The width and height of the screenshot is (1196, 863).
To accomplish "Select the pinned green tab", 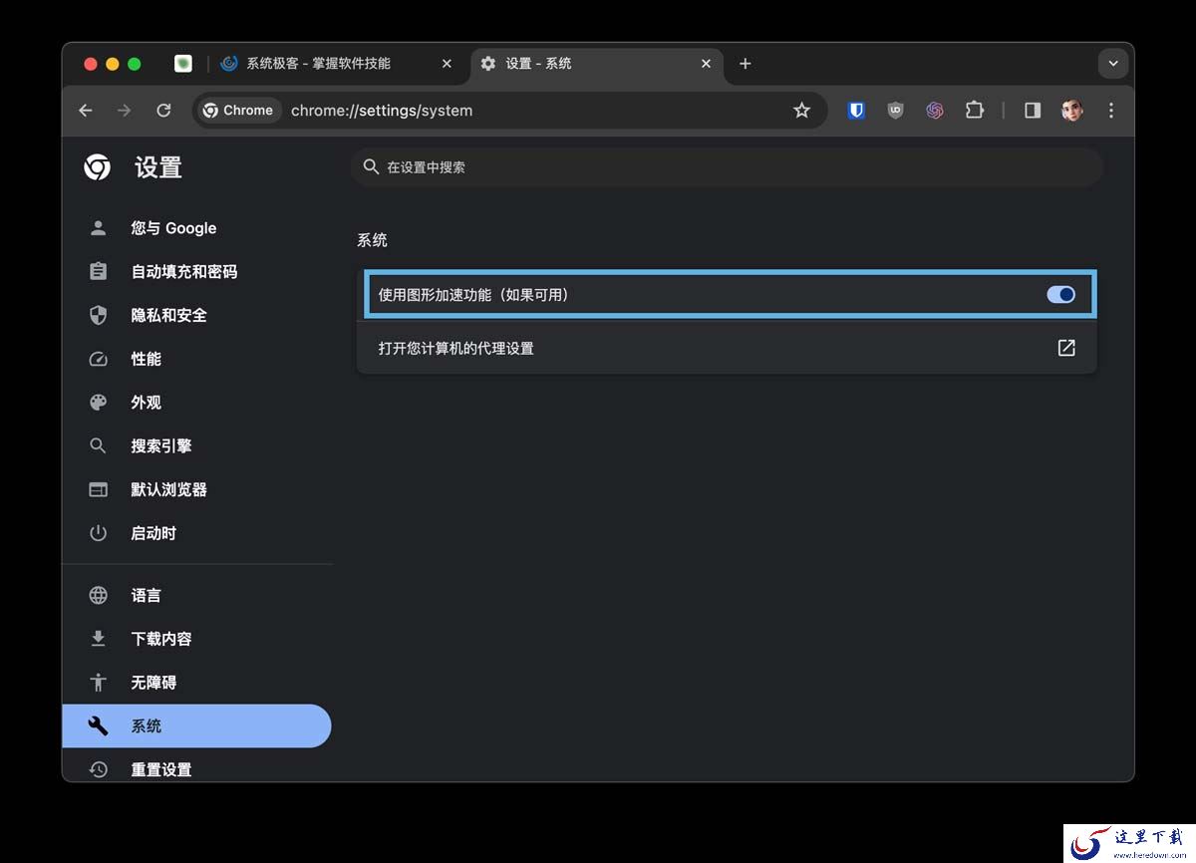I will pos(183,64).
